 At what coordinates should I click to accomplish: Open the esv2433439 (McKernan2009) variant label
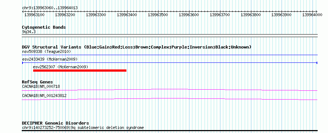(x=50, y=59)
